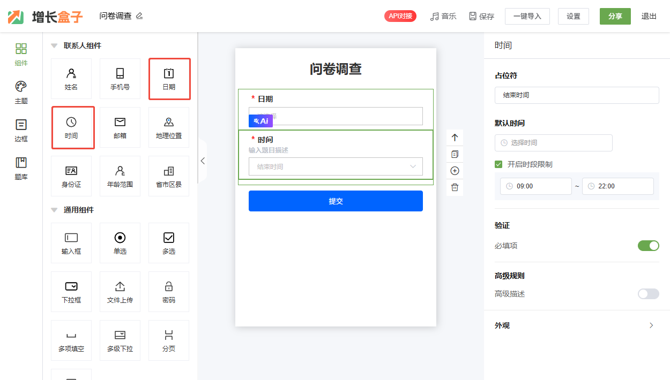Click the 增长盒子 logo

[46, 17]
